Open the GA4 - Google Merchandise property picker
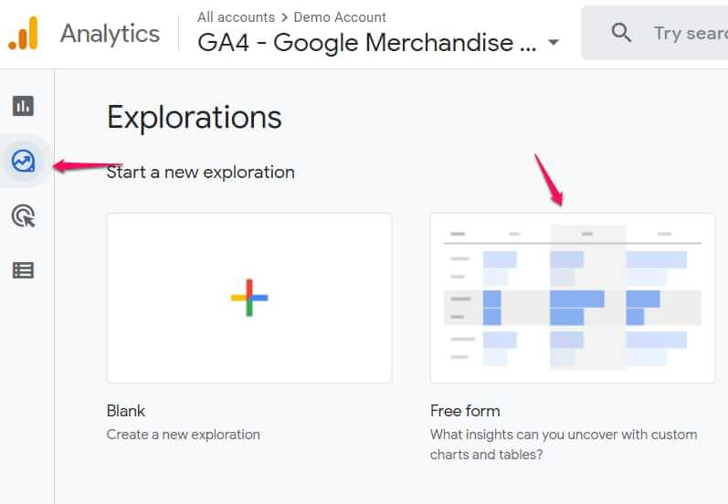Screen dimensions: 728x504 click(x=367, y=43)
